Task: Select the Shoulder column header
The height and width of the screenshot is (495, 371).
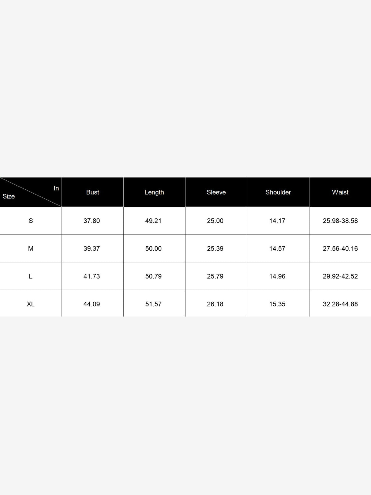Action: 278,192
